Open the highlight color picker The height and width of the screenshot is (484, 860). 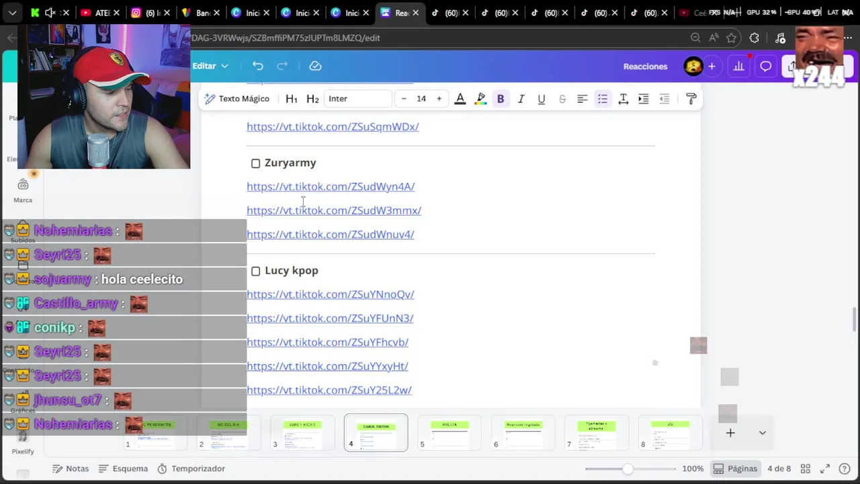(480, 99)
